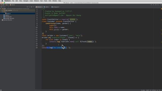Click the line number 20 in gutter
The height and width of the screenshot is (91, 162).
point(36,48)
